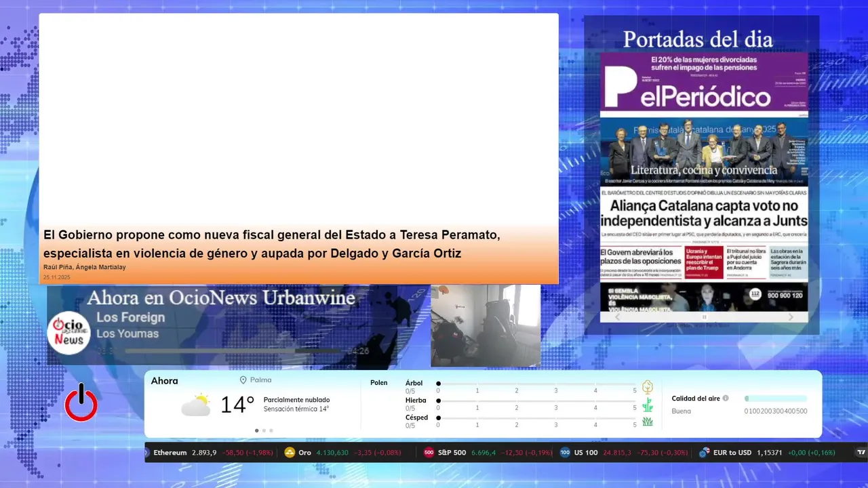
Task: Click 'Literatura, cocina y convivencia' caption
Action: [704, 170]
